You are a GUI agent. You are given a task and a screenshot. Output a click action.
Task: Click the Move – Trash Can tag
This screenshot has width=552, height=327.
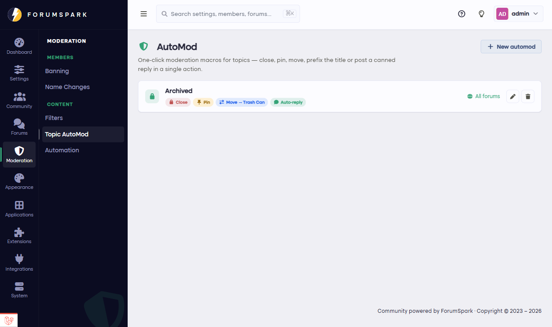(x=242, y=102)
